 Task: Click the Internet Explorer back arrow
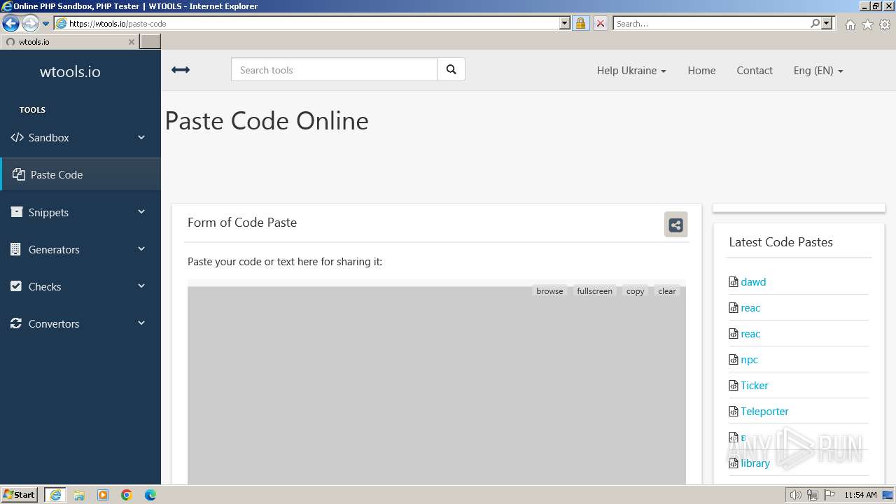tap(10, 23)
